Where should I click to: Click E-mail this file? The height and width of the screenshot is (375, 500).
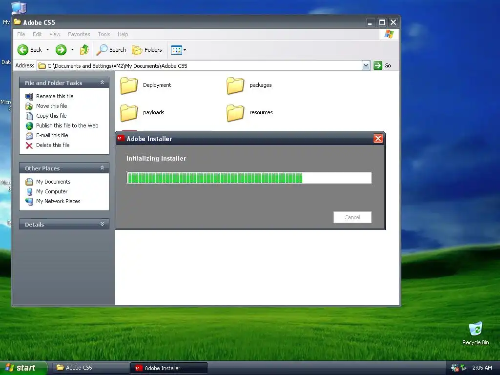(x=52, y=135)
